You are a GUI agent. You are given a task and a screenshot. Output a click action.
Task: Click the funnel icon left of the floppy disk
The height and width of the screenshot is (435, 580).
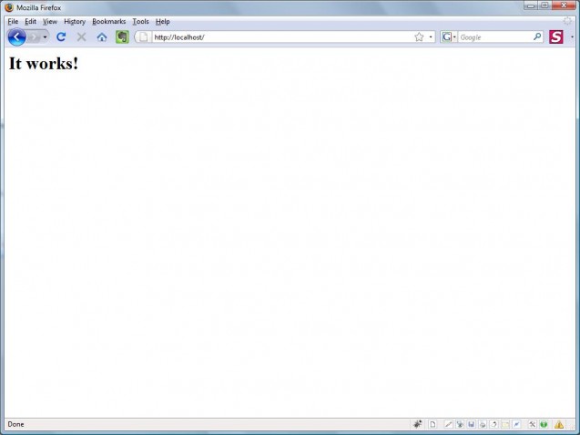coord(460,424)
